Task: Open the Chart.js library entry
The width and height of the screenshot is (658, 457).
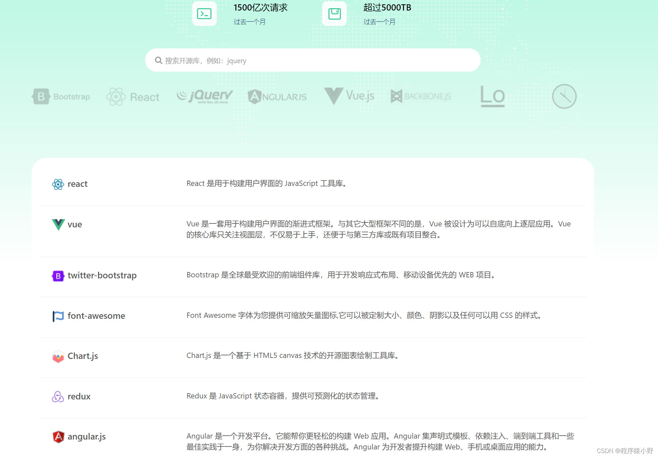Action: click(83, 356)
